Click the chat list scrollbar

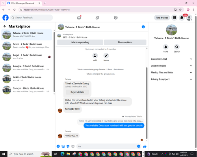pos(54,62)
